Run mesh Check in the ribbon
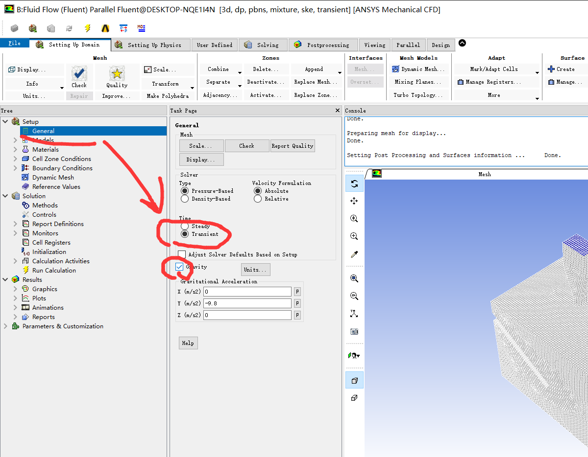 coord(79,77)
